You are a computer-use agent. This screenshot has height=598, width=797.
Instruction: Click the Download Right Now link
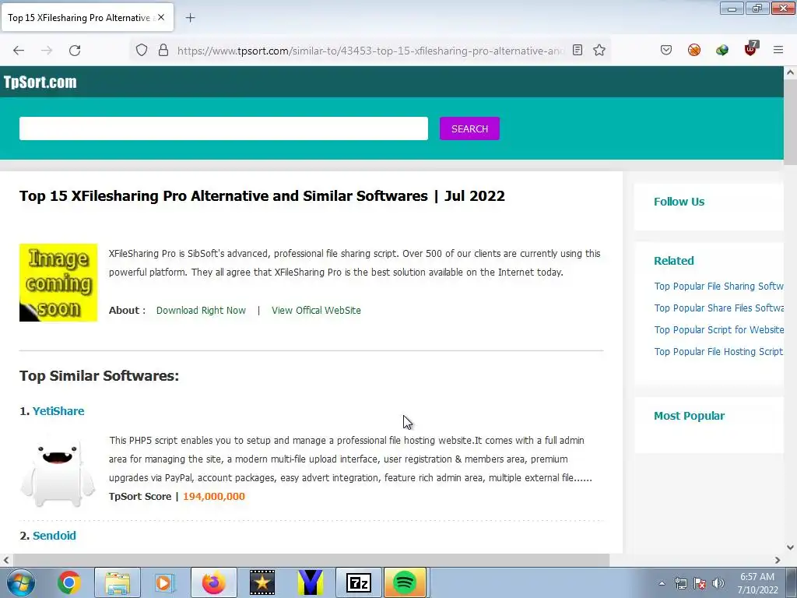201,310
